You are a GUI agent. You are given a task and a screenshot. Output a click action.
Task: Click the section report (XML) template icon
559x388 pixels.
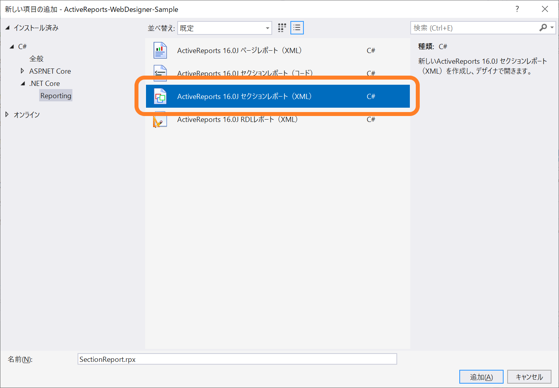(x=160, y=96)
